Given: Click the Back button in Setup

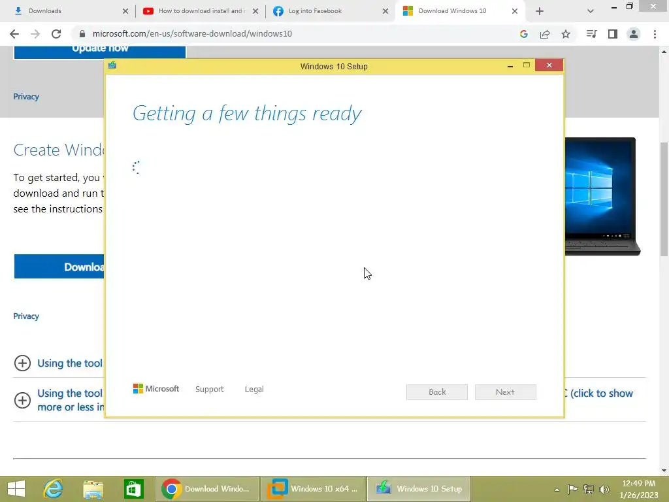Looking at the screenshot, I should 437,392.
